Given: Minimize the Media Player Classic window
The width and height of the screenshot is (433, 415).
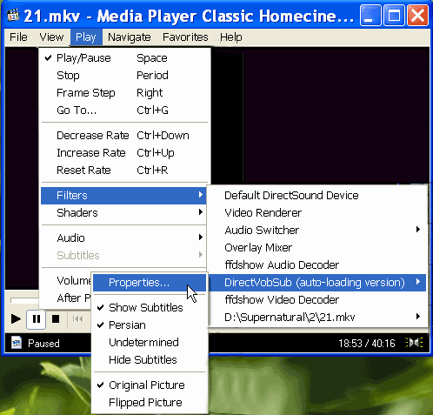Looking at the screenshot, I should coord(370,16).
